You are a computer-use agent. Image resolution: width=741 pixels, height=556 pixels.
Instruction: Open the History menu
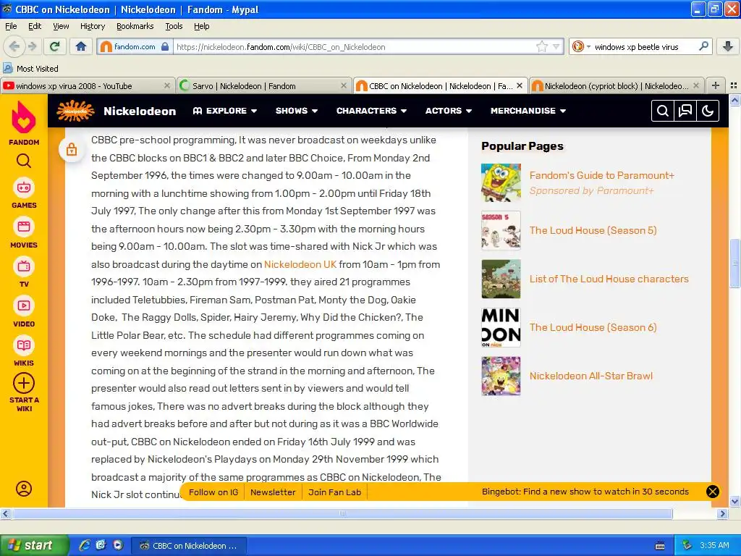[x=93, y=26]
